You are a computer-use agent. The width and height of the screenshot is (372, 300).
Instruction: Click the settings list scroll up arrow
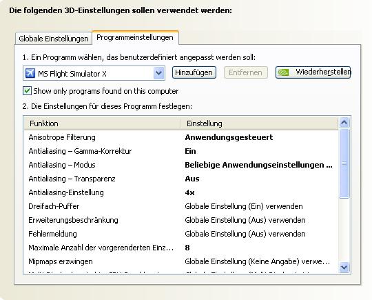[344, 123]
